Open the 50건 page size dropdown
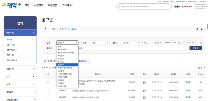The height and width of the screenshot is (101, 208). click(201, 68)
